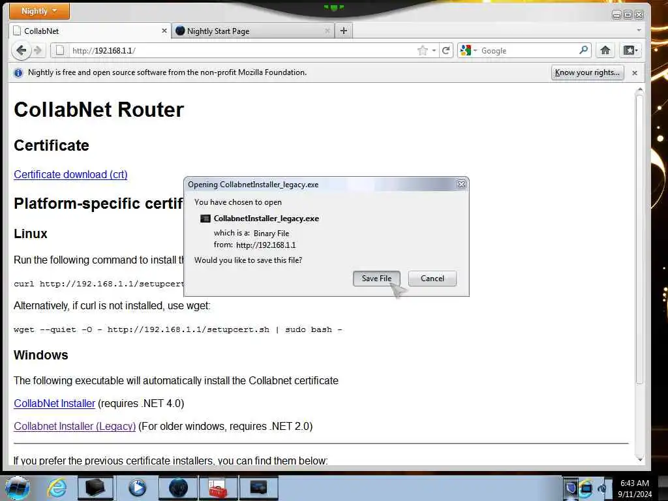
Task: Open Windows Media Player from taskbar
Action: pos(137,488)
